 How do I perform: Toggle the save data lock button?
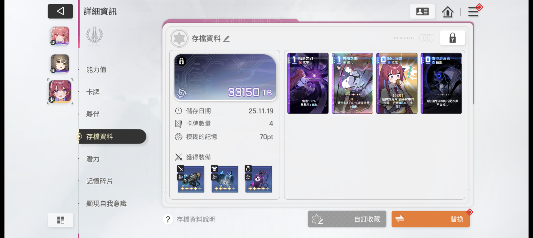(x=452, y=38)
